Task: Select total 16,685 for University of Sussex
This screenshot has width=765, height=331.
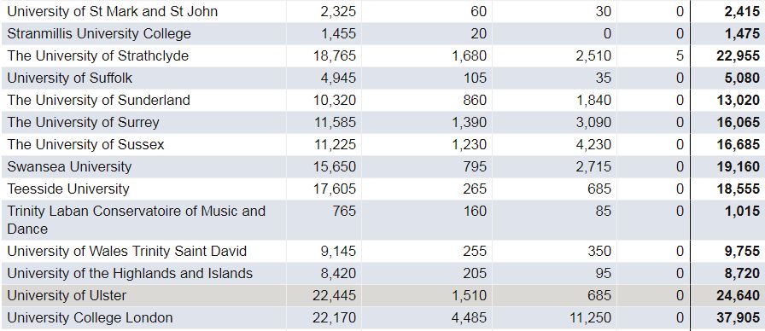Action: pos(738,144)
